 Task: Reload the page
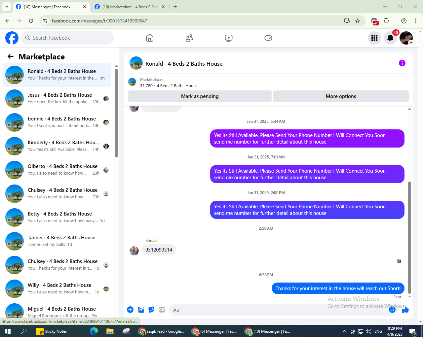pyautogui.click(x=31, y=21)
